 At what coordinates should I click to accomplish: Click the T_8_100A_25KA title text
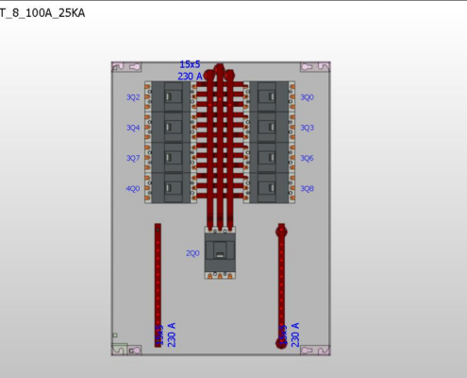pos(42,13)
